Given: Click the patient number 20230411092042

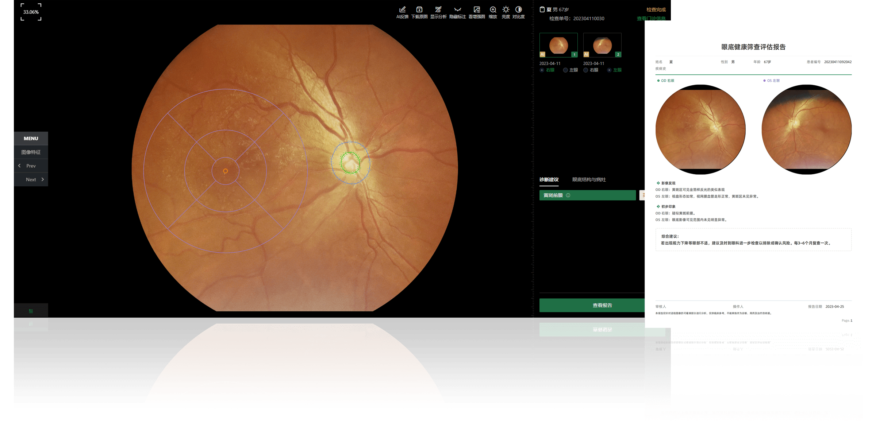Looking at the screenshot, I should 838,62.
